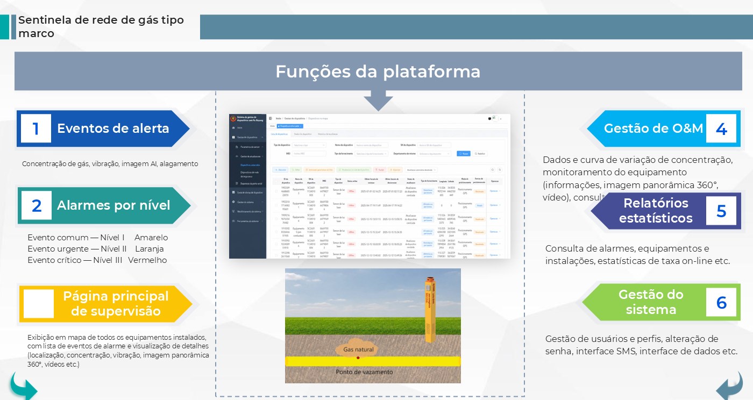
Task: Click the white number 6 box beside Gestão do sistema
Action: (721, 302)
